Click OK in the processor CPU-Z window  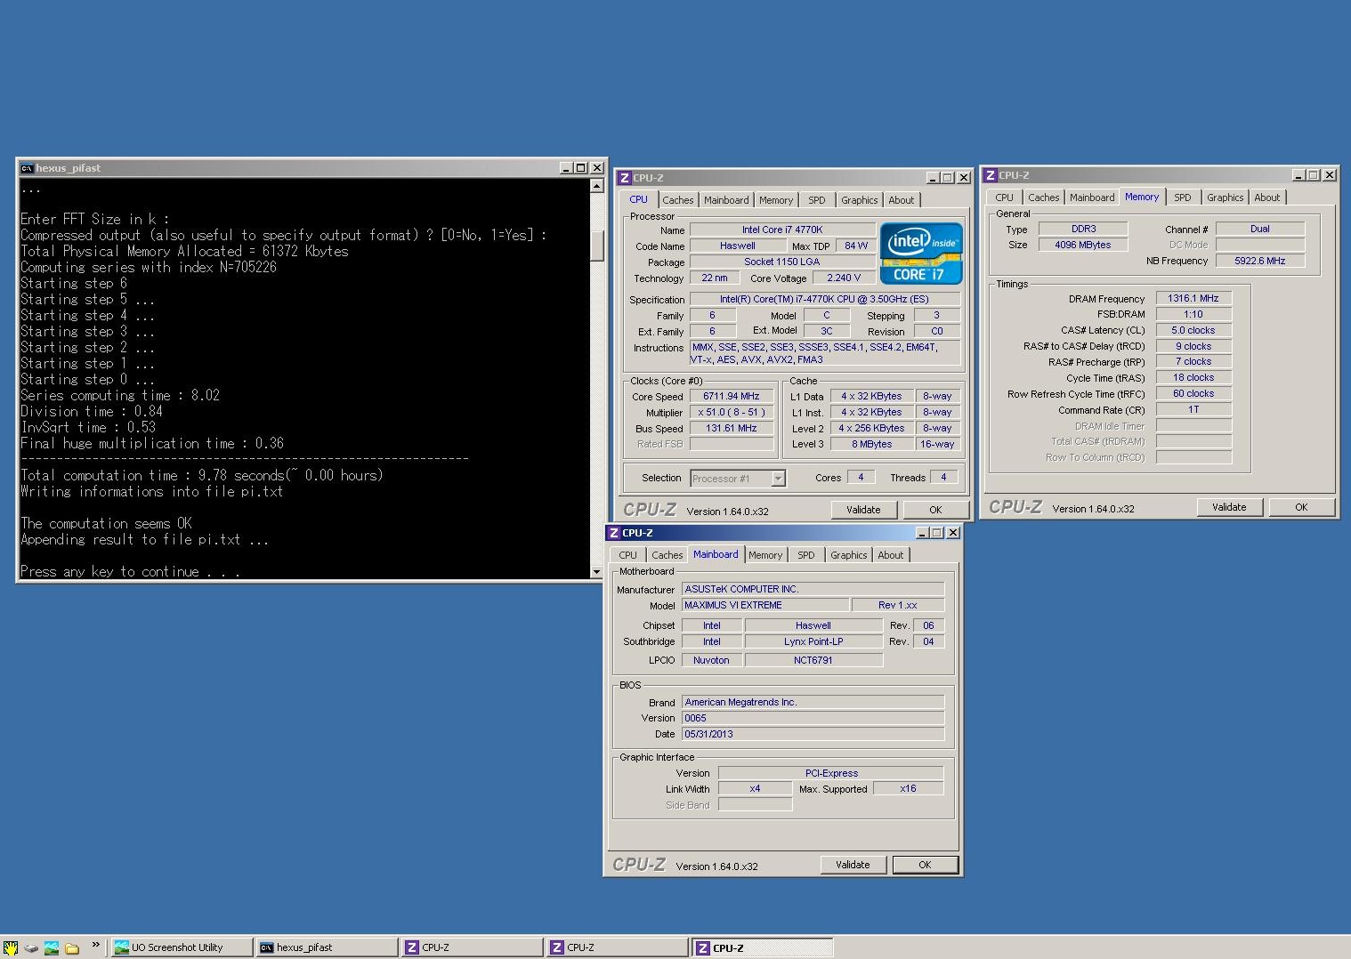pos(935,510)
